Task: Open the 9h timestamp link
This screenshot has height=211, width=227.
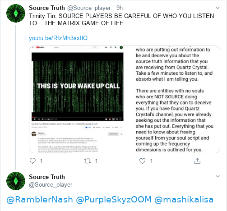Action: pos(120,8)
